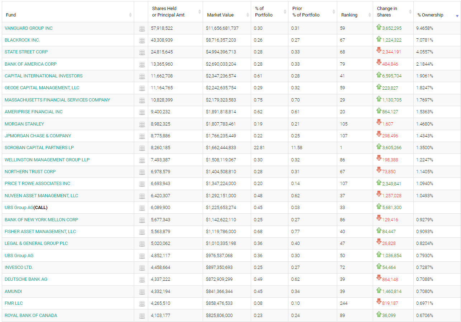Open WELLINGTON MANAGEMENT GROUP LLP link
The image size is (461, 322).
pos(47,160)
